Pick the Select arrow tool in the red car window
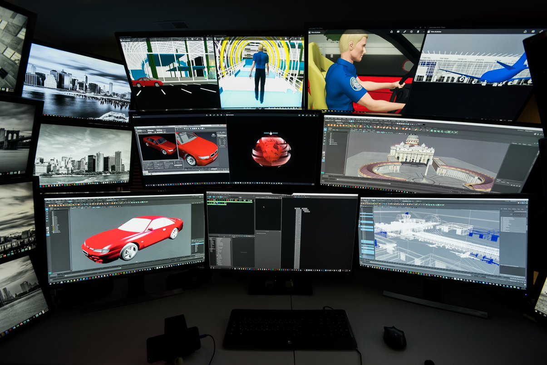 click(47, 209)
